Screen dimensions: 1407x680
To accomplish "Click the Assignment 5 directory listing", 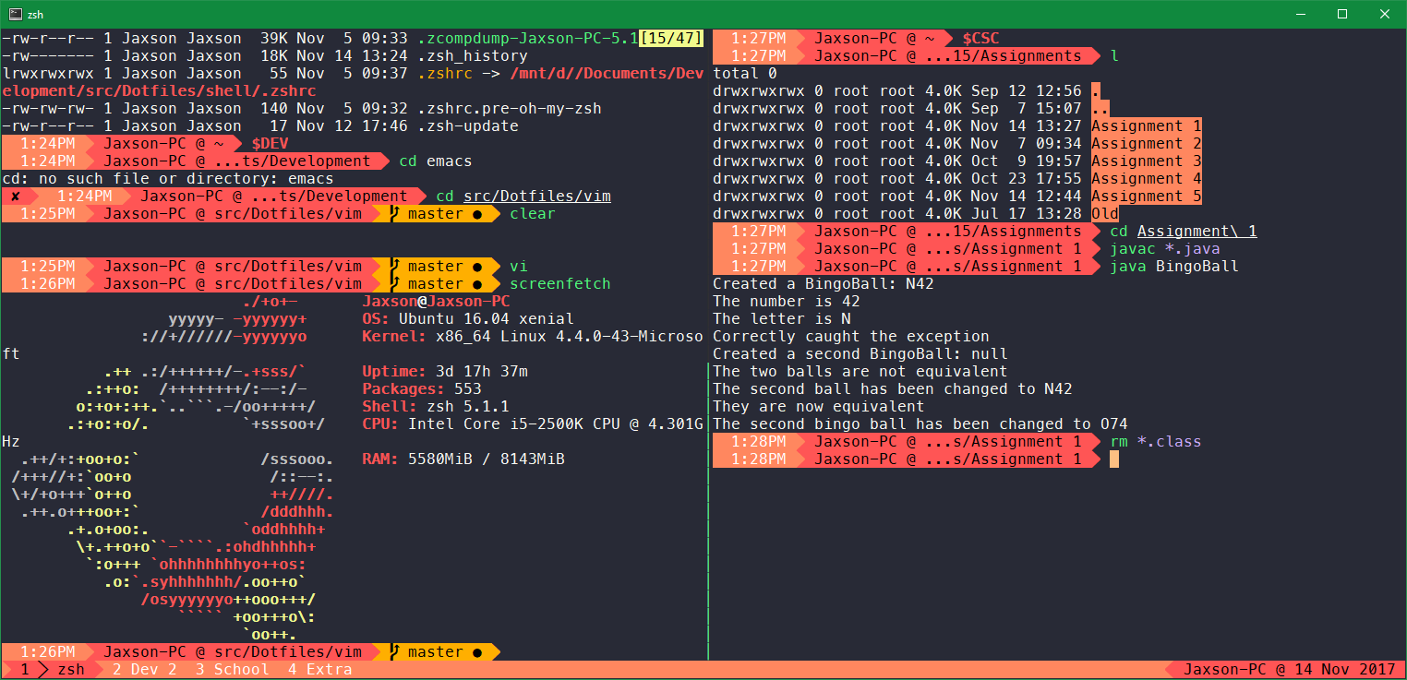I will 1146,197.
